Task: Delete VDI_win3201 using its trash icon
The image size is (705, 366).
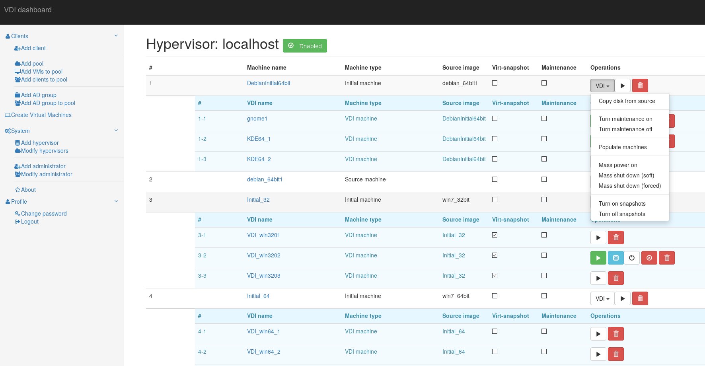Action: point(616,238)
